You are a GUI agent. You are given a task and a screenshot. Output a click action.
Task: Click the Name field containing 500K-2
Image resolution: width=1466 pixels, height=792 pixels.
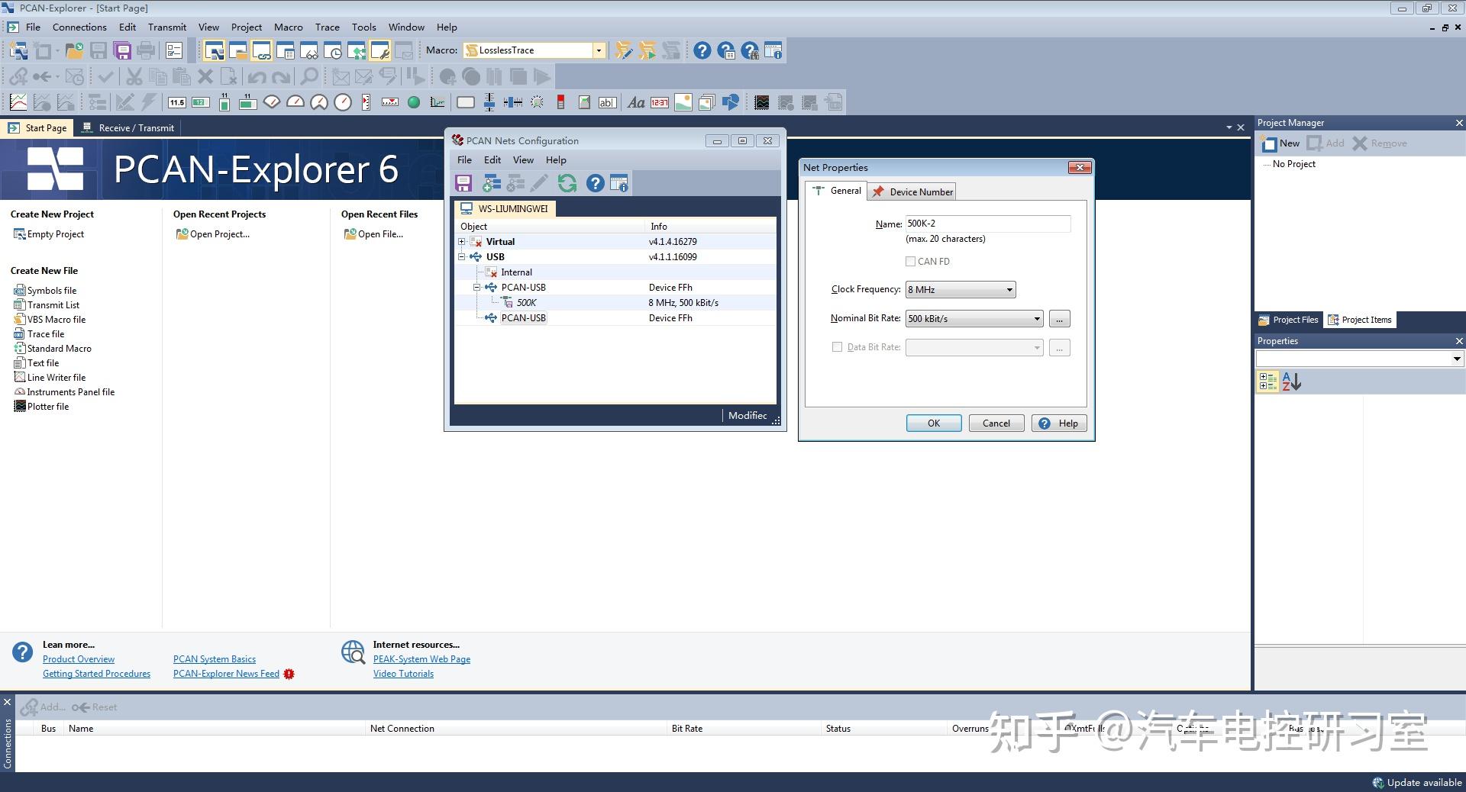987,224
